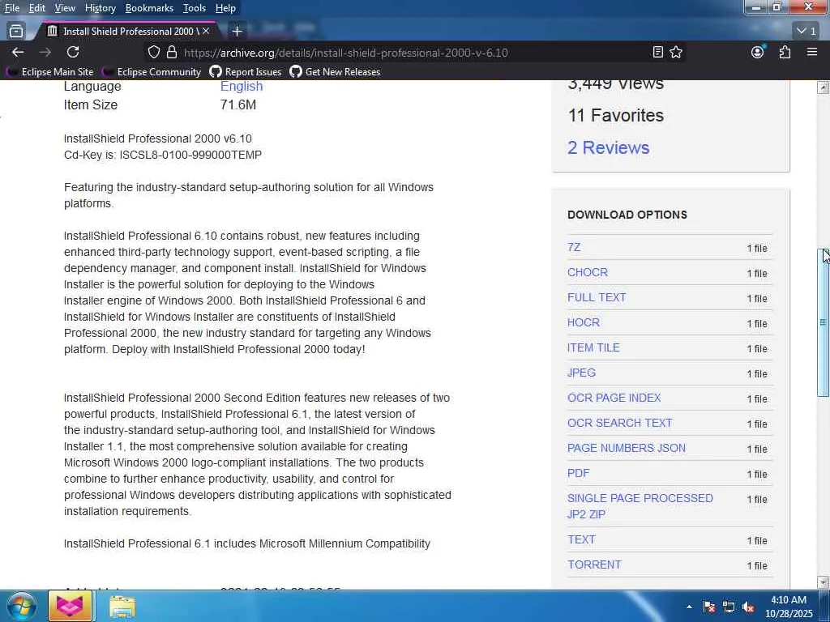Click the forward navigation arrow
830x622 pixels.
click(45, 53)
